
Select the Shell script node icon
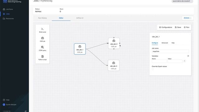coord(42,29)
